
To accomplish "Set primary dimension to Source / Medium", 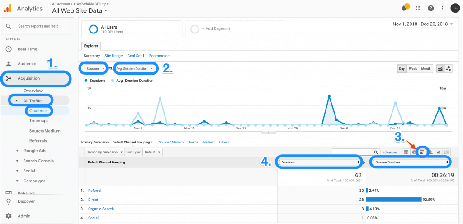I will pyautogui.click(x=171, y=142).
